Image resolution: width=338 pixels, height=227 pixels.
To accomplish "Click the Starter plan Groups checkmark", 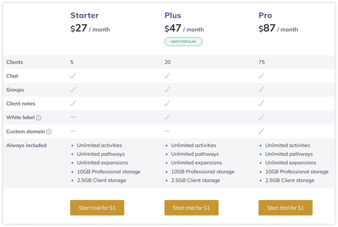I will (x=73, y=90).
